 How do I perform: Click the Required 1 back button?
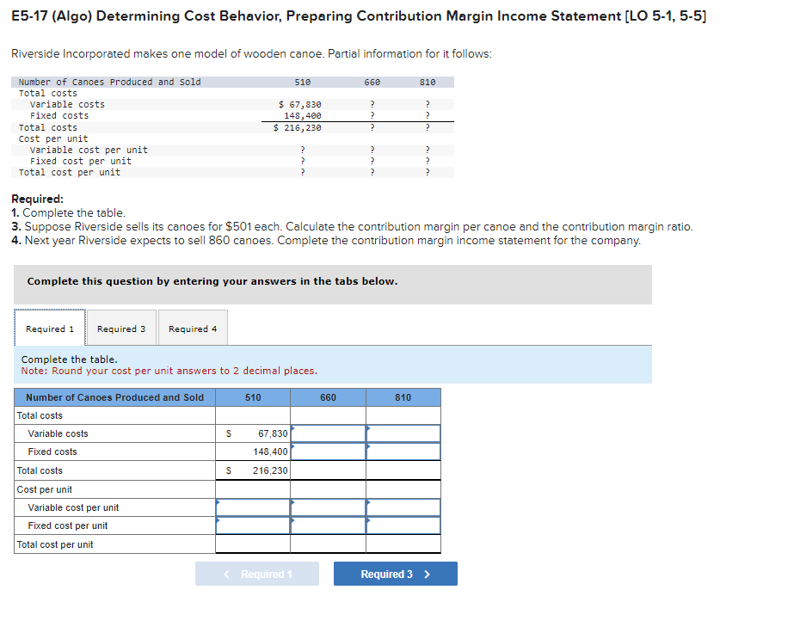pyautogui.click(x=256, y=573)
